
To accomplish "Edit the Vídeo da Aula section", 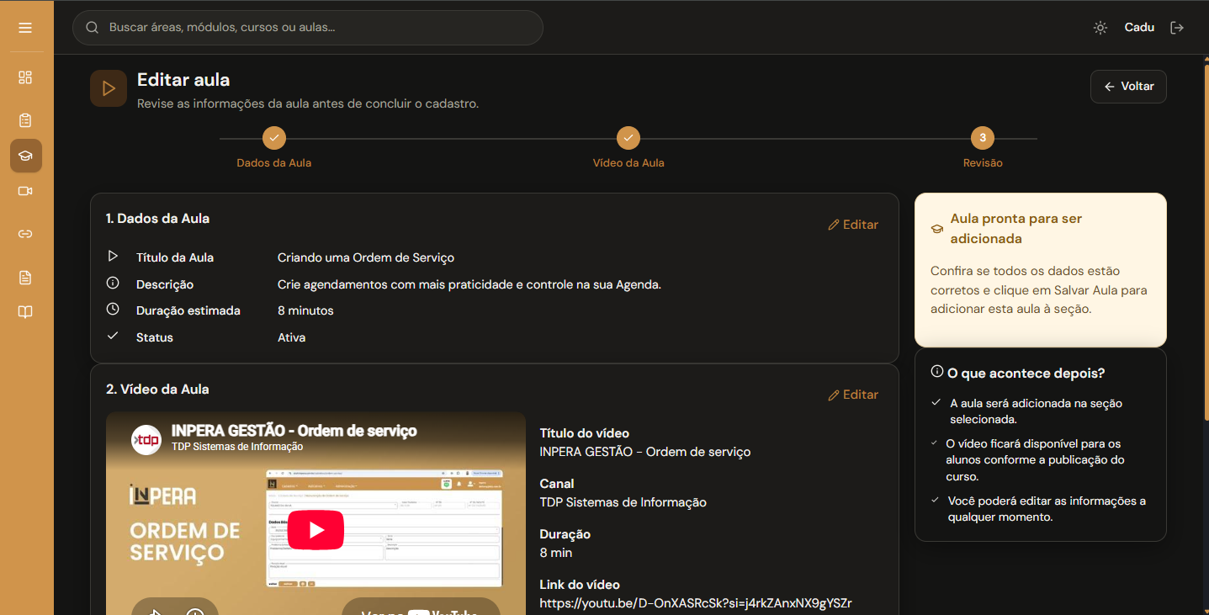I will coord(853,395).
